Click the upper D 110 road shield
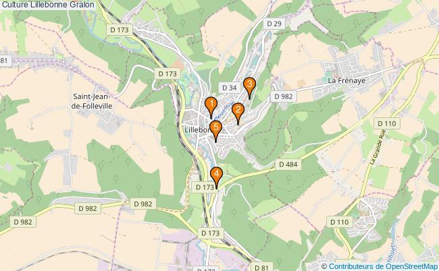This screenshot has height=271, width=439. (x=387, y=123)
